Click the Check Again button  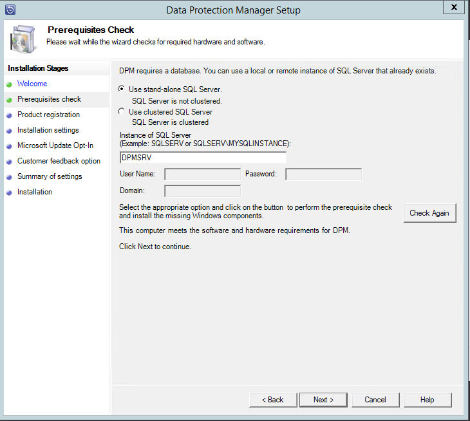pos(430,213)
